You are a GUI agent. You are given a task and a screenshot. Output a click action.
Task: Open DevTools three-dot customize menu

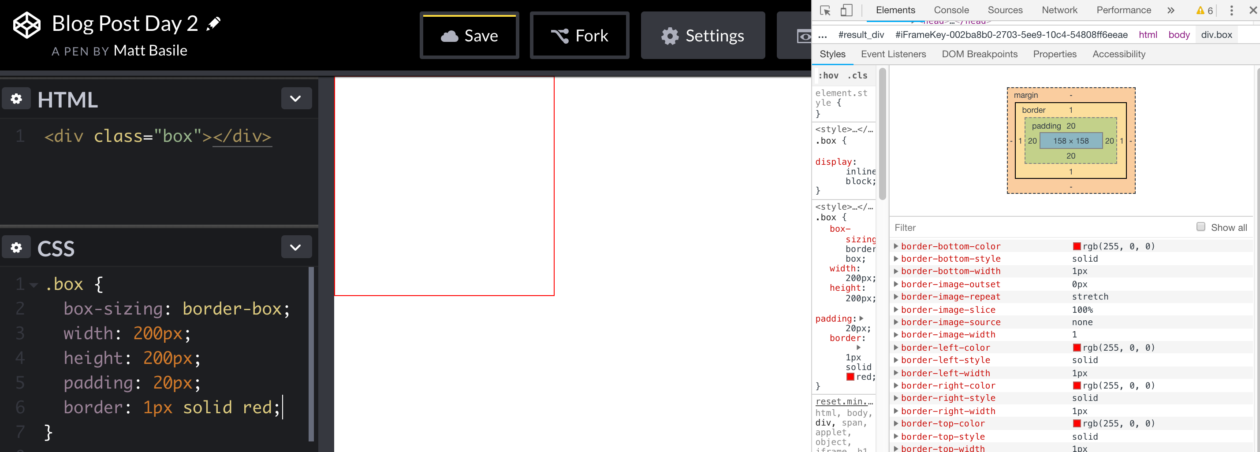pos(1232,10)
